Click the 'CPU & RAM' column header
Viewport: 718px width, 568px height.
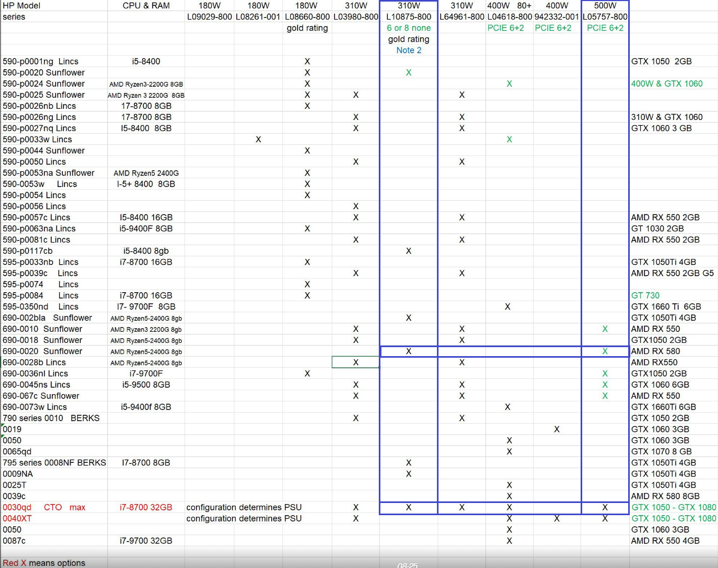(x=146, y=5)
